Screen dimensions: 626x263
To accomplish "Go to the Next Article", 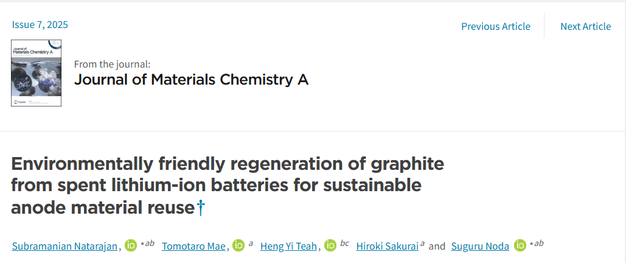I will 585,26.
